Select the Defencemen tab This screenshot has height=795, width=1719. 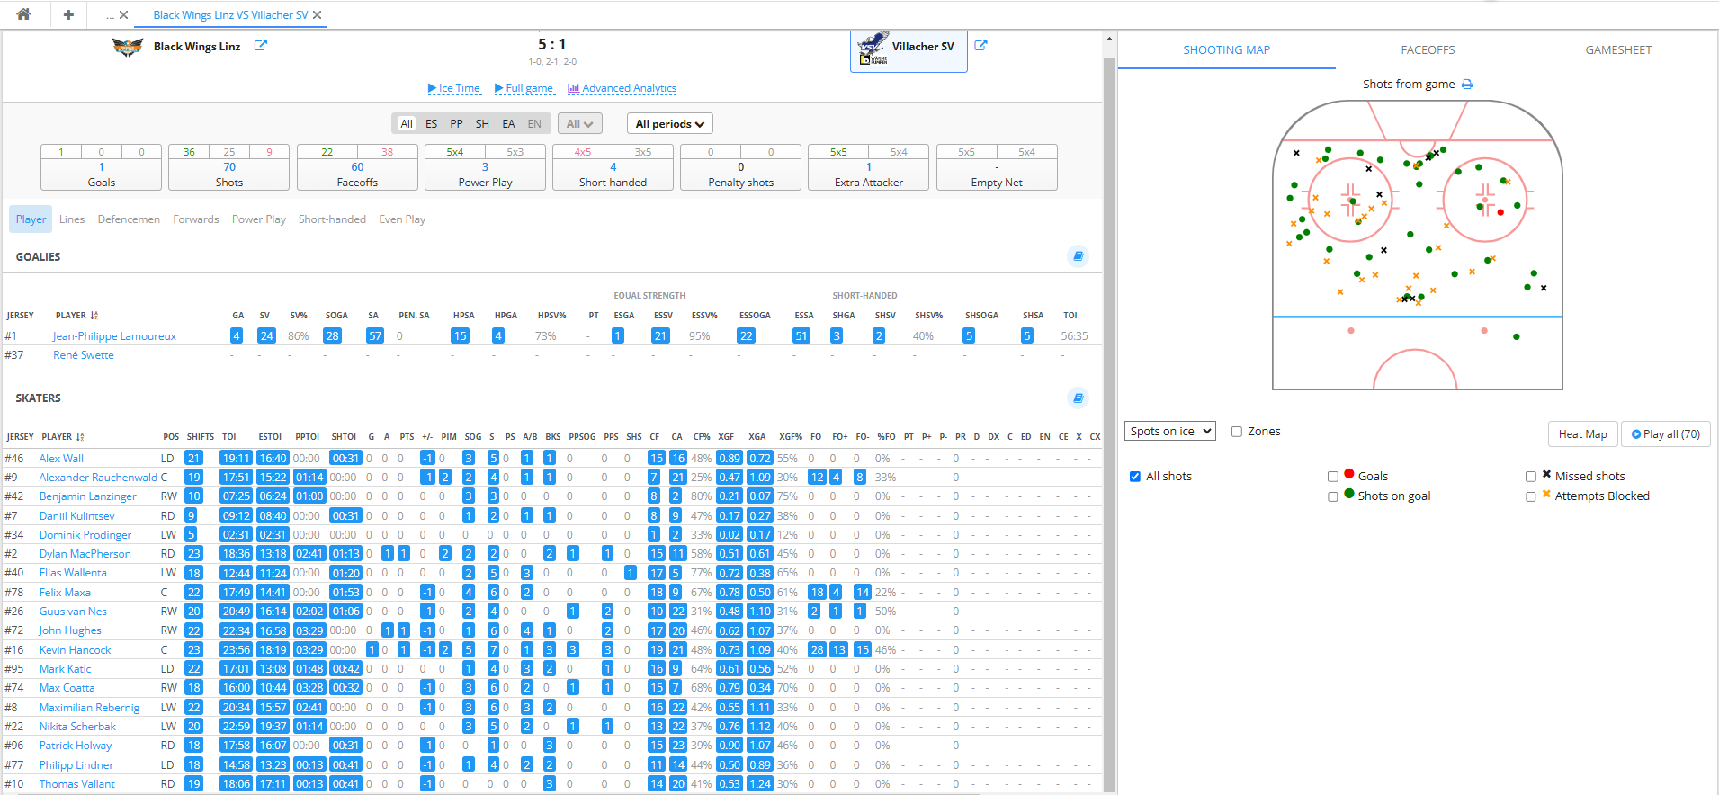129,219
